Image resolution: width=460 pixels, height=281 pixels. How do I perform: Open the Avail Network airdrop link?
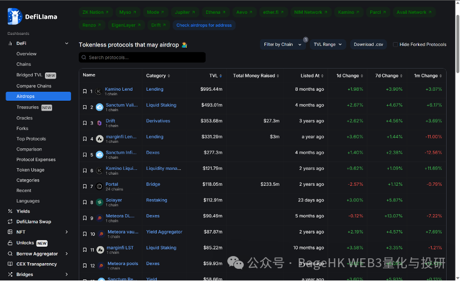pyautogui.click(x=414, y=12)
